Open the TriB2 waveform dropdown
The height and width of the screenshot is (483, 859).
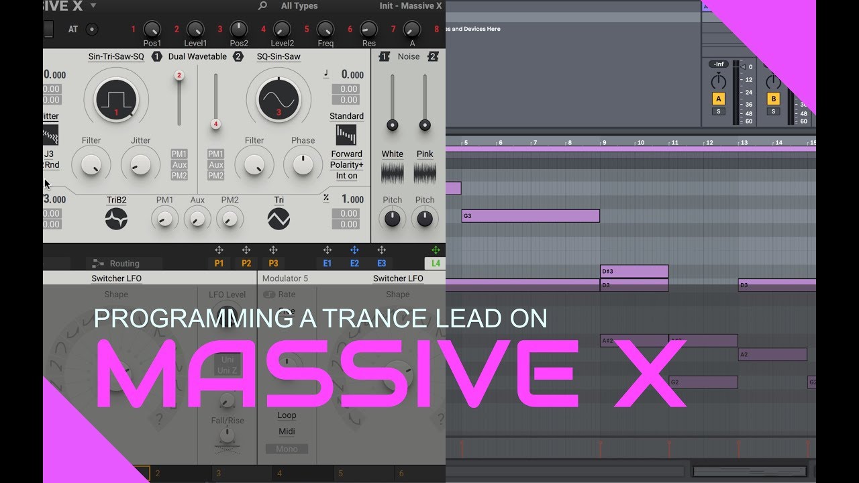[116, 200]
